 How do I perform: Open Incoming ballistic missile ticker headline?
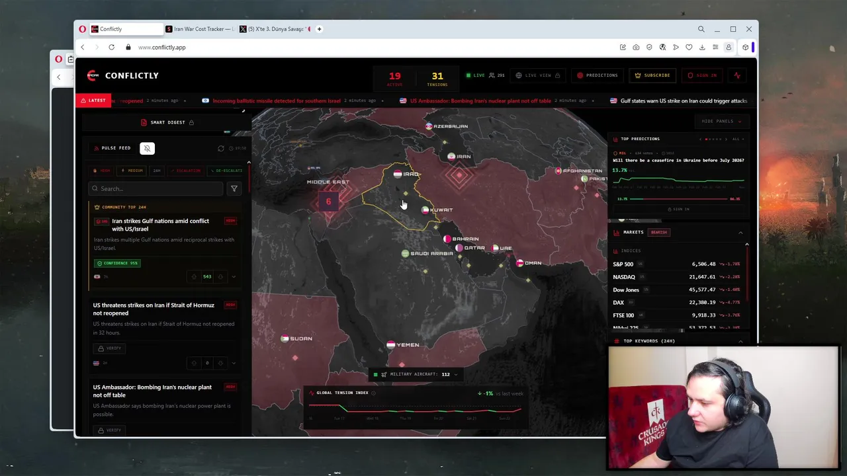[x=277, y=100]
